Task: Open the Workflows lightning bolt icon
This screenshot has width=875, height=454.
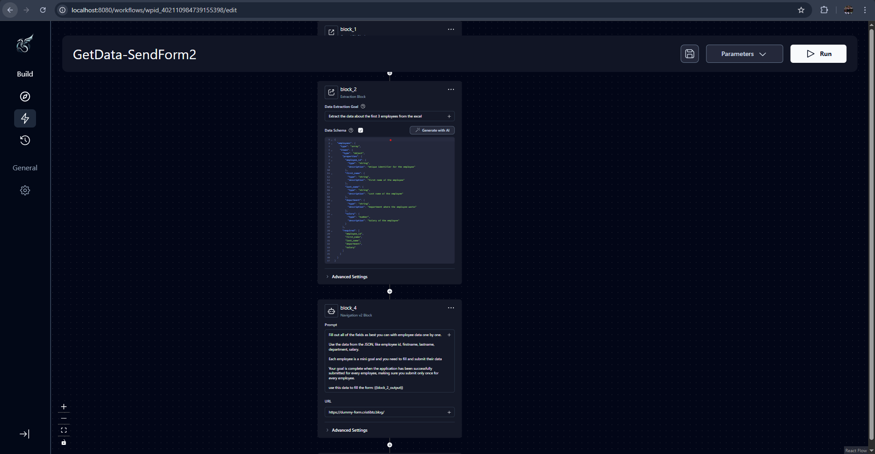Action: point(25,118)
